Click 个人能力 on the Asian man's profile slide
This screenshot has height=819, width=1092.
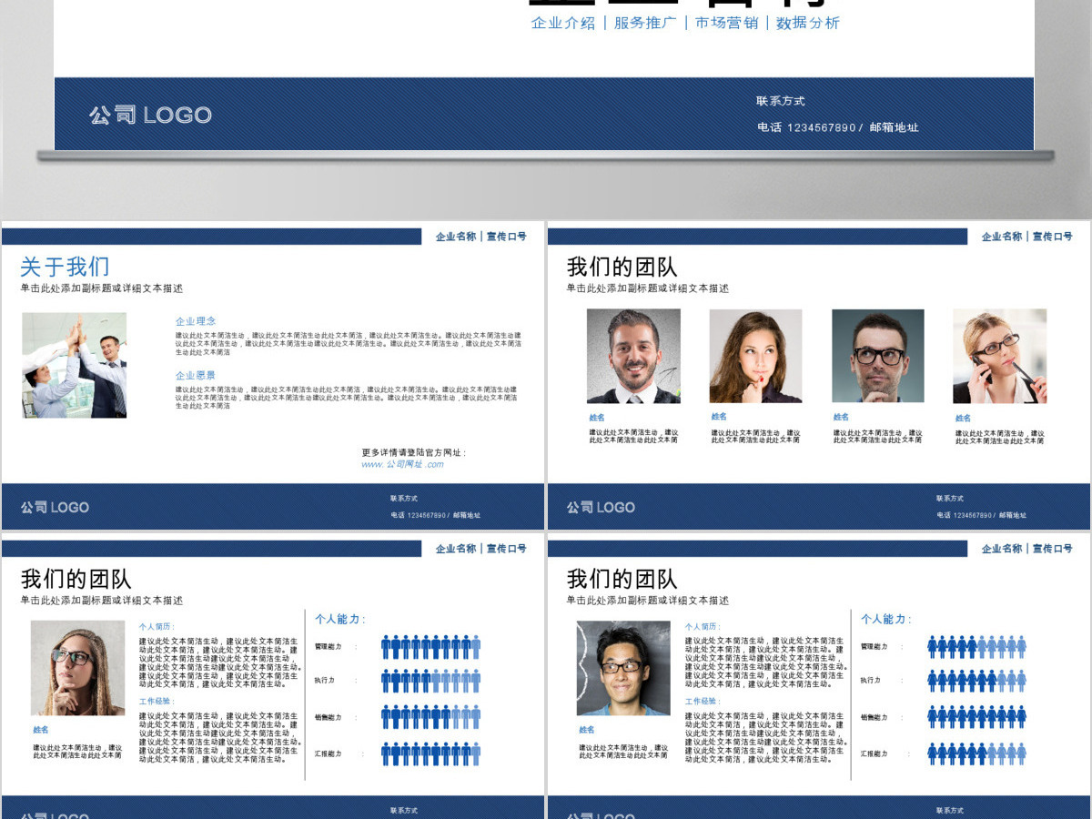click(x=885, y=619)
